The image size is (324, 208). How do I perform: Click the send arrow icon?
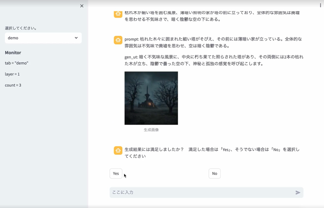(298, 193)
